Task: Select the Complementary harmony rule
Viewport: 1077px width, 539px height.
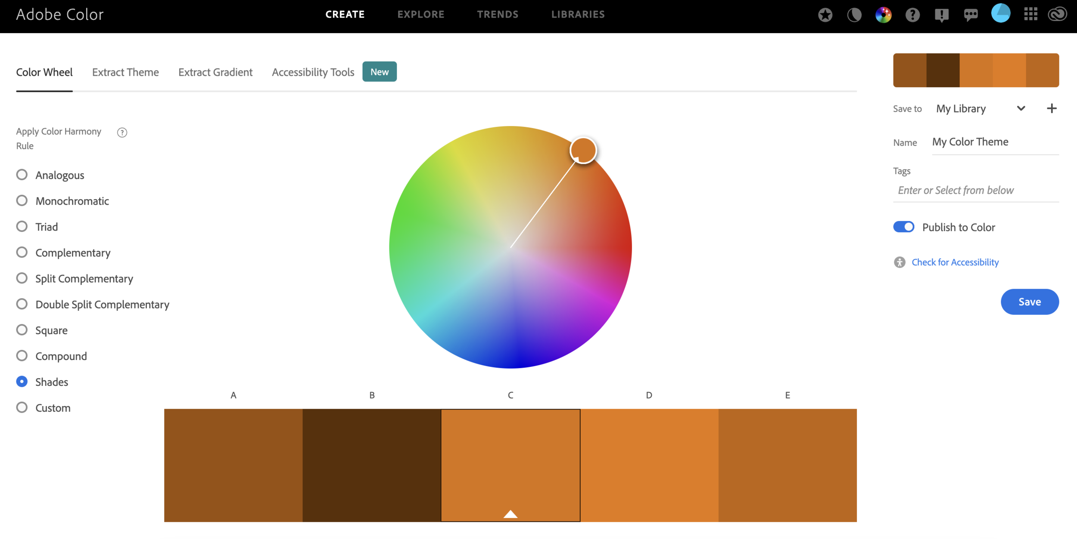Action: [x=22, y=252]
